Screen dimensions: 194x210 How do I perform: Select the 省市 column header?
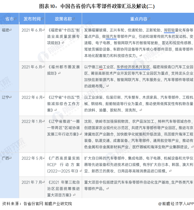click(9, 19)
